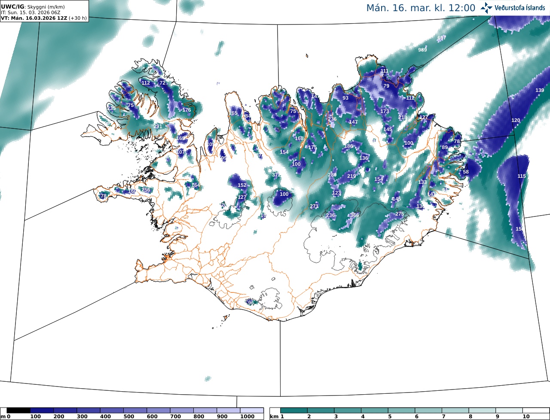This screenshot has width=550, height=420.
Task: Click visibility value 168 on the map
Action: [299, 138]
